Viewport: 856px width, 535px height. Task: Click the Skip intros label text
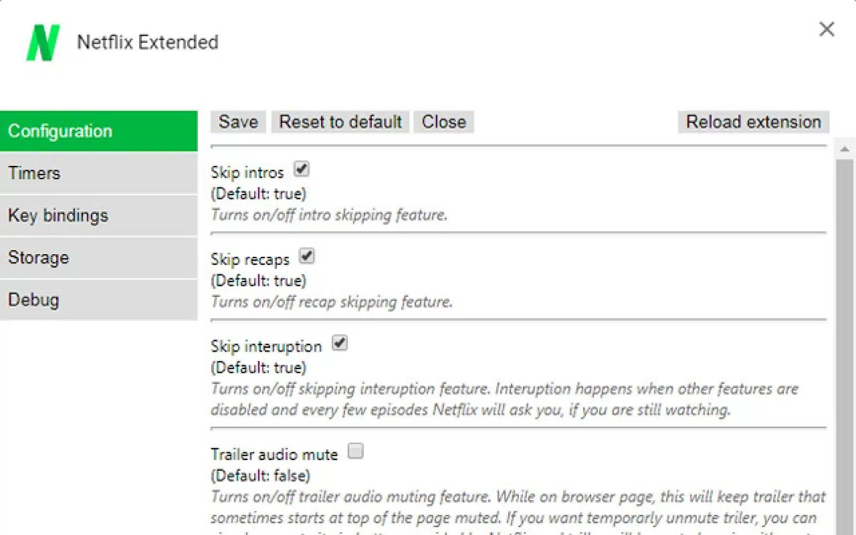pyautogui.click(x=247, y=172)
